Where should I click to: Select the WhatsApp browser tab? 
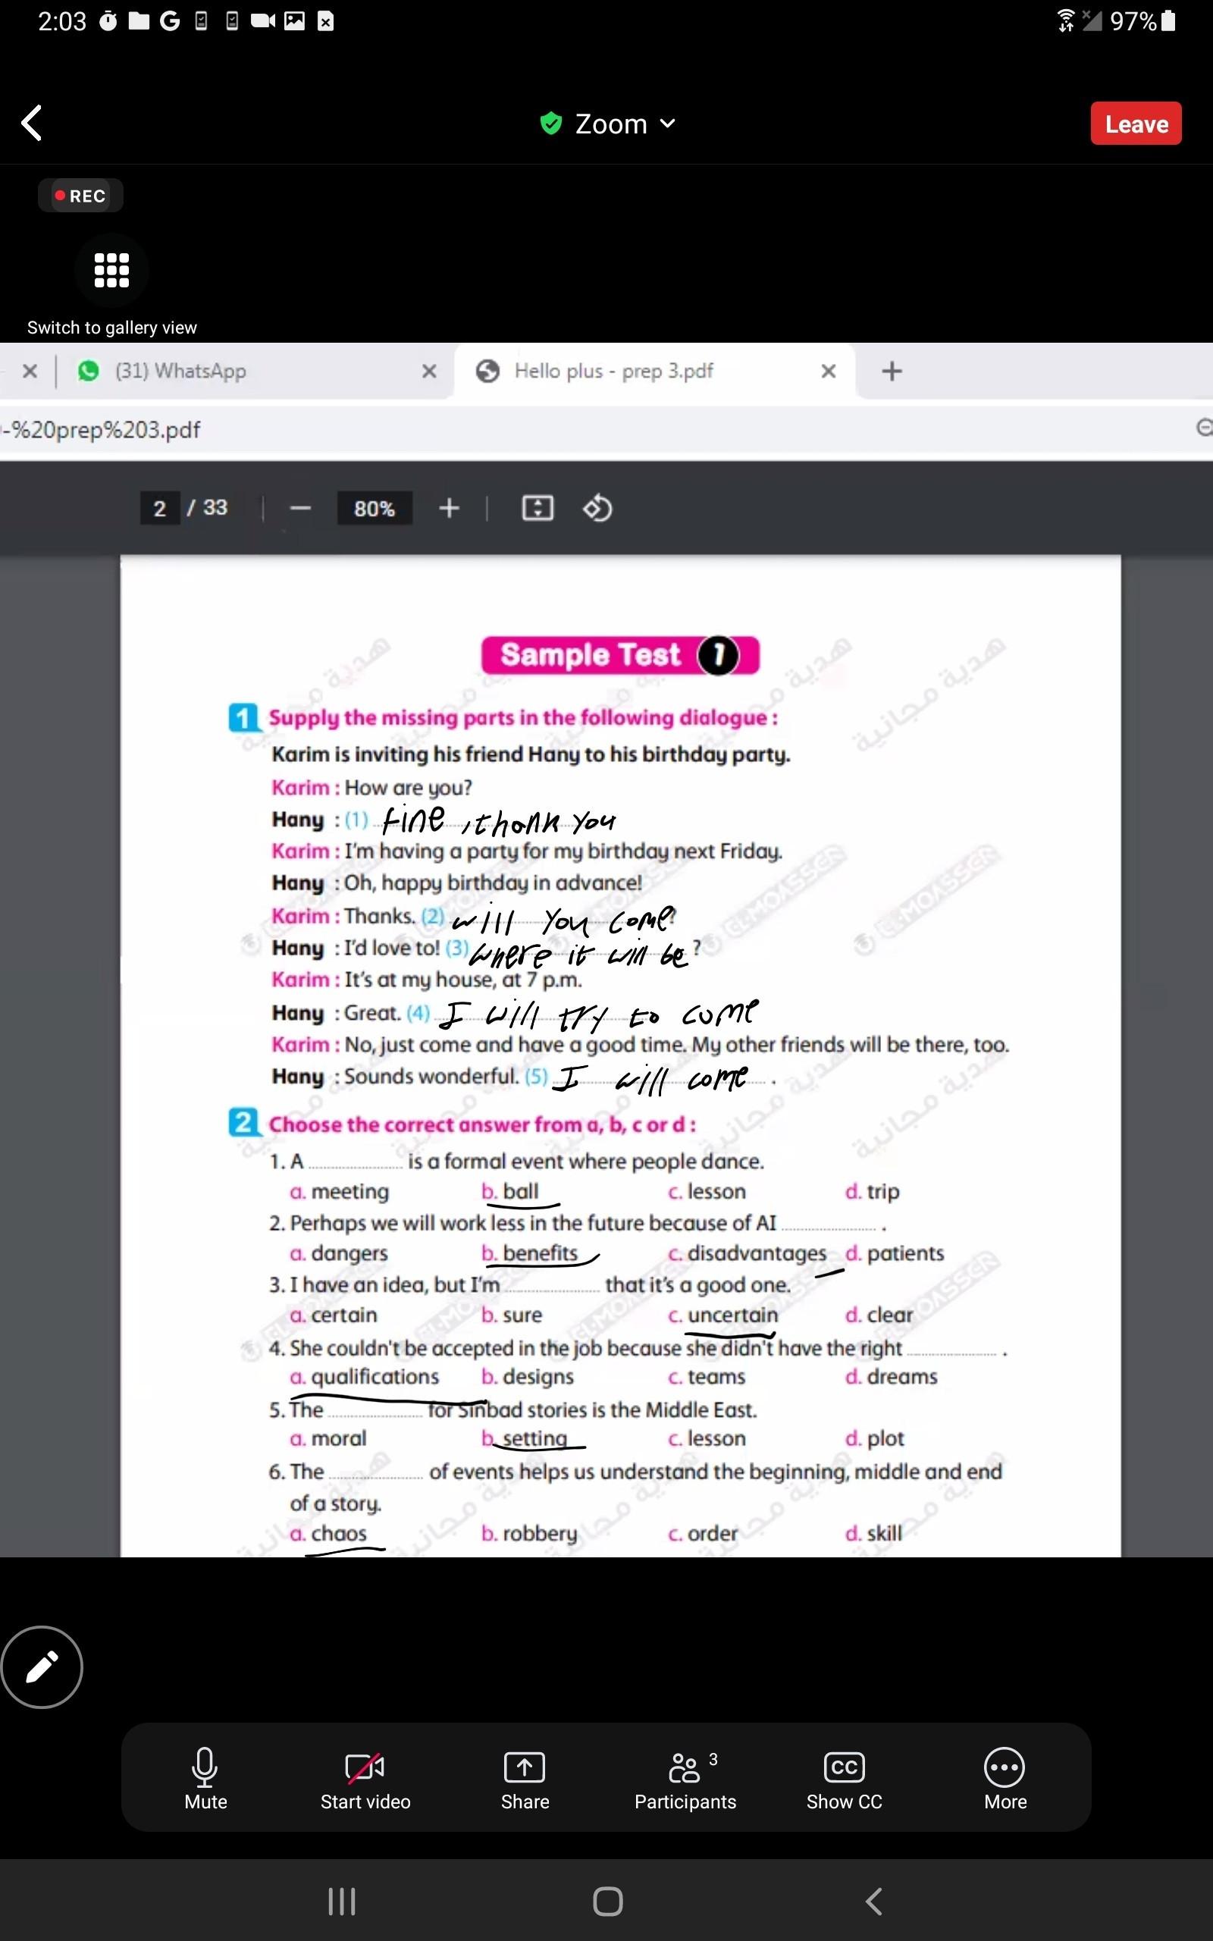(x=180, y=371)
